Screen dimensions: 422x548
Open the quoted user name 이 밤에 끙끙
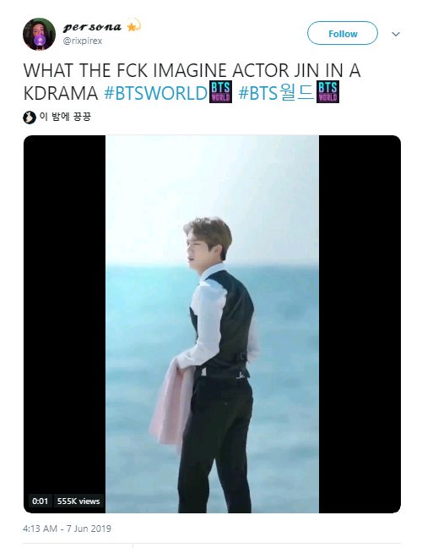pos(65,117)
